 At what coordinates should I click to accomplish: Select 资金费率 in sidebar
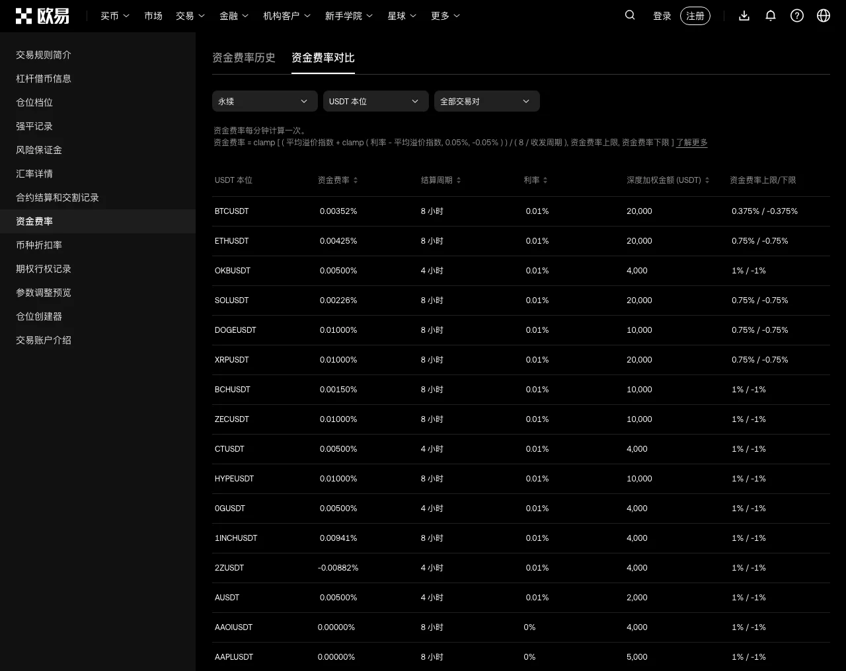point(98,221)
